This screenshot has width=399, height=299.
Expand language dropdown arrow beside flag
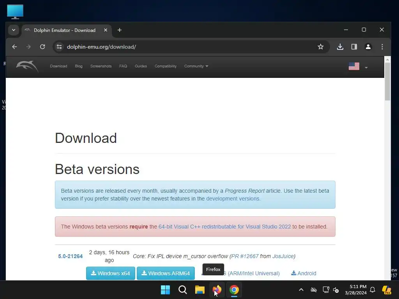point(366,68)
